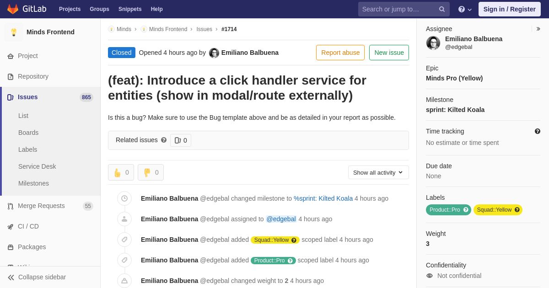Click the Issues count badge 865
This screenshot has height=288, width=549.
(86, 97)
